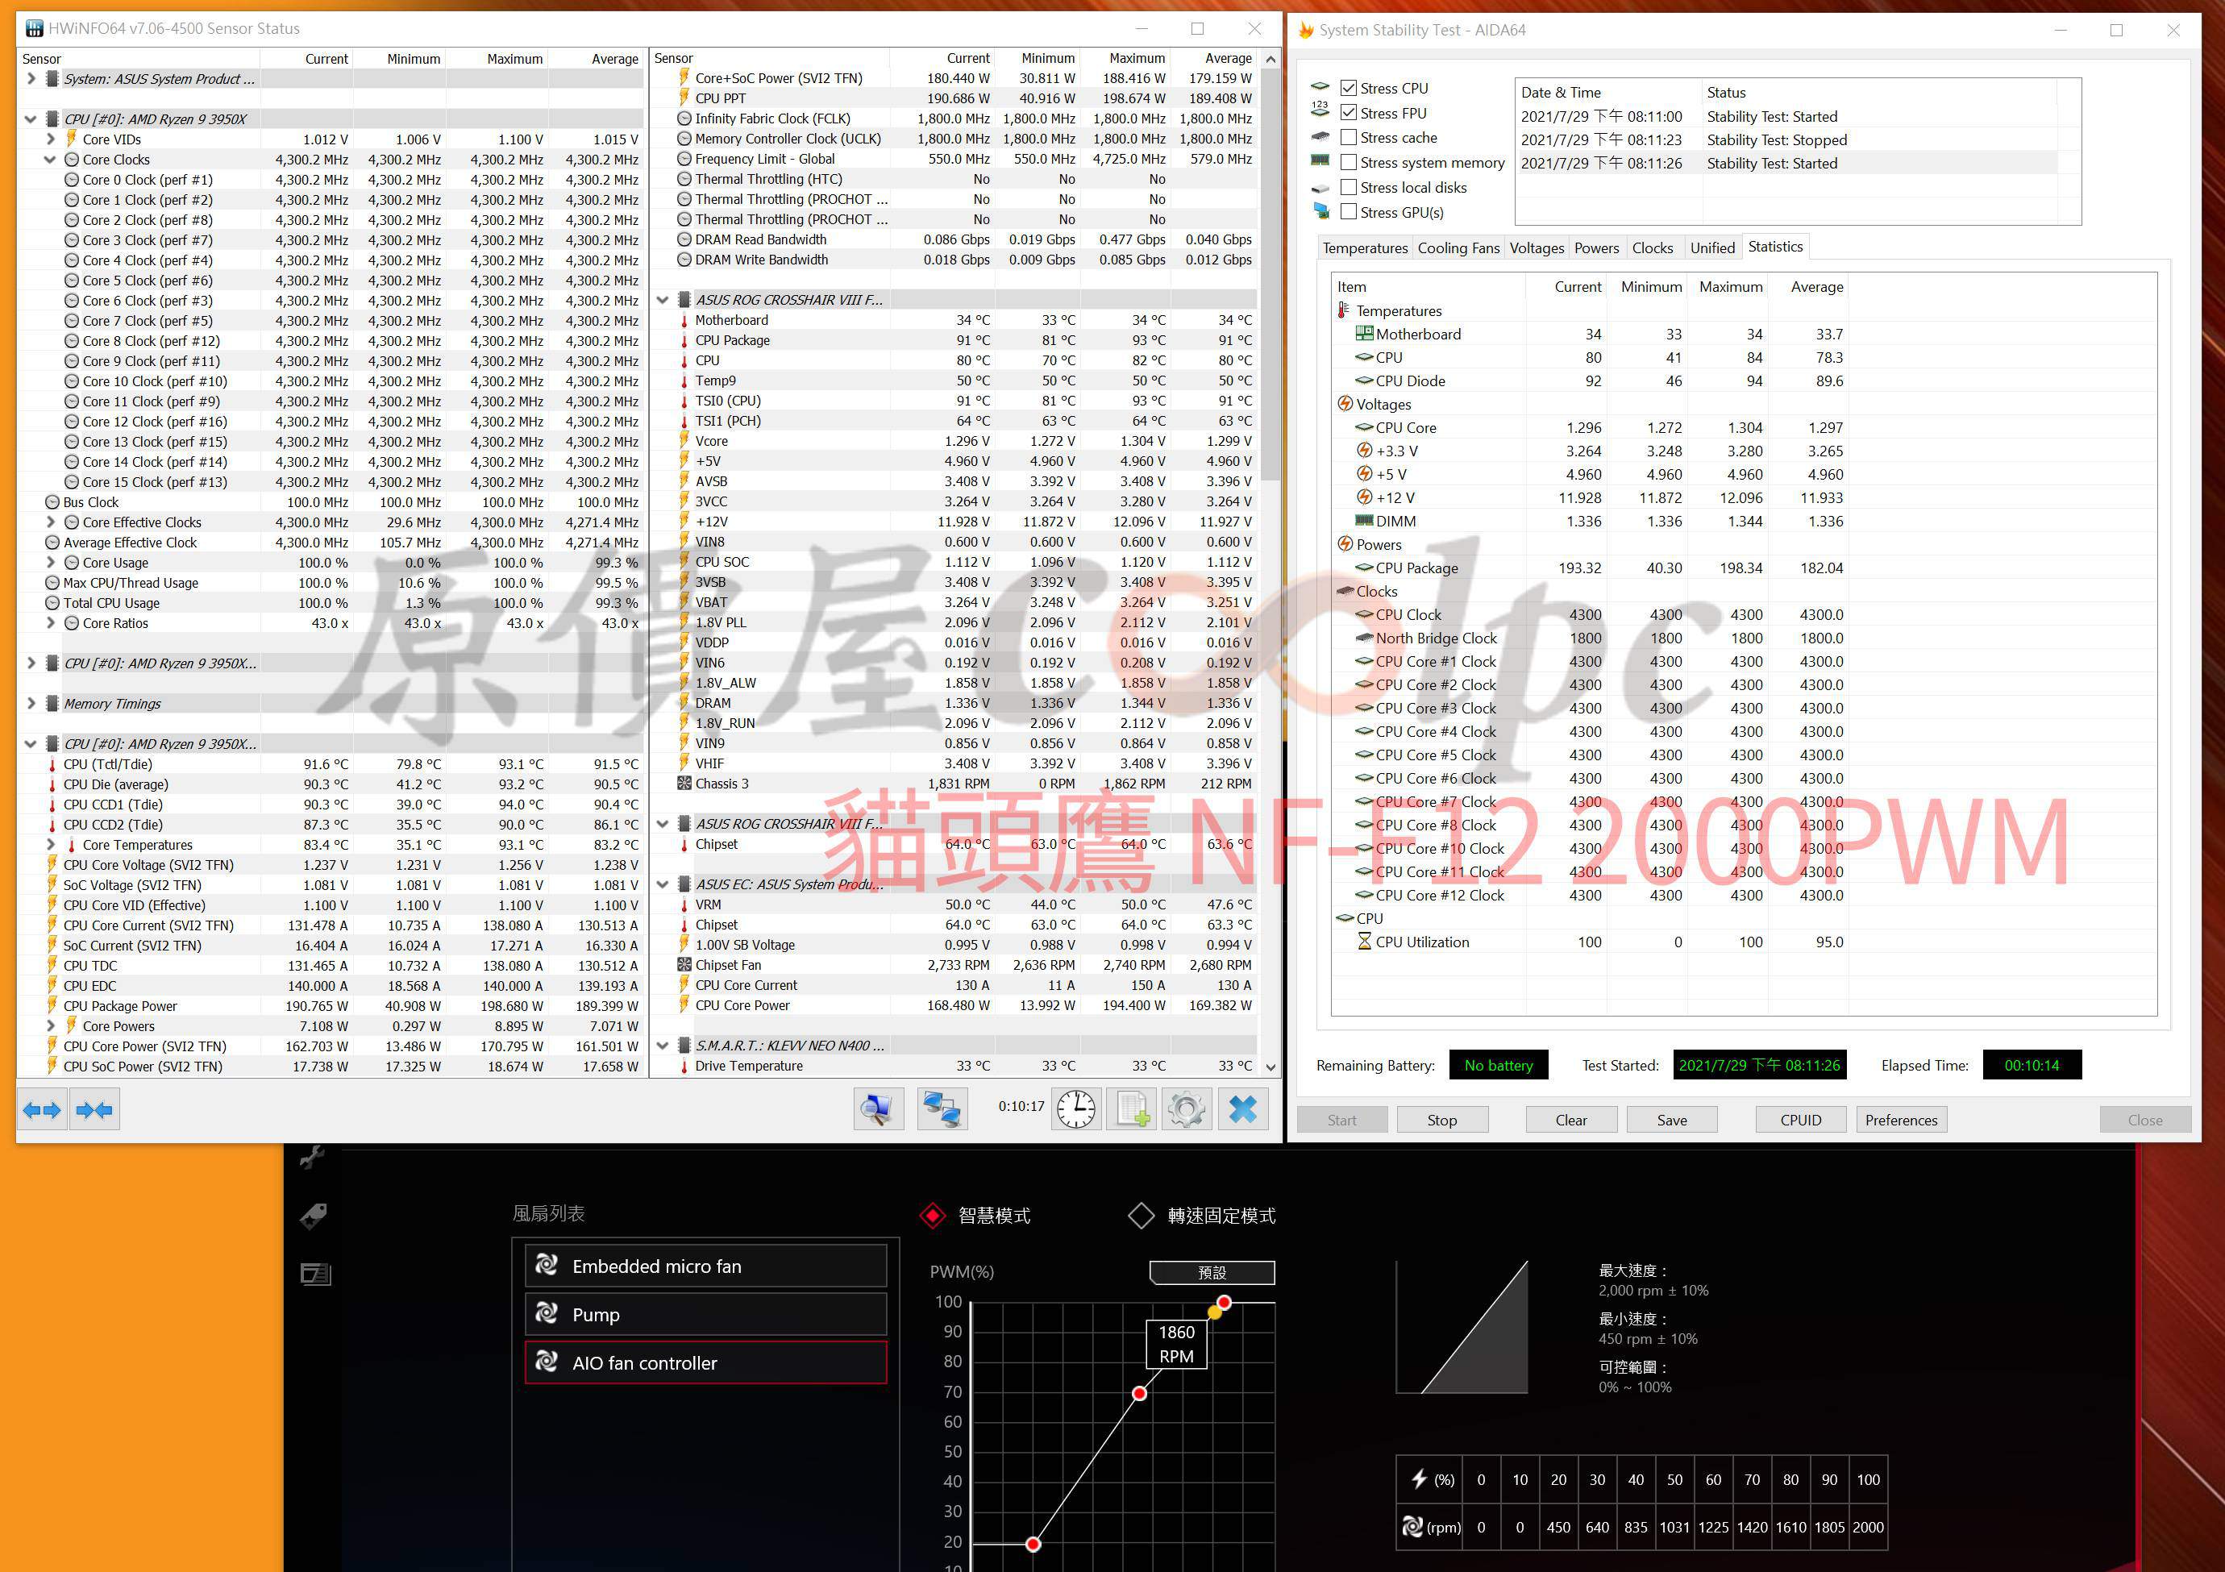Click 預設 default fan curve button
This screenshot has height=1572, width=2225.
click(1212, 1273)
